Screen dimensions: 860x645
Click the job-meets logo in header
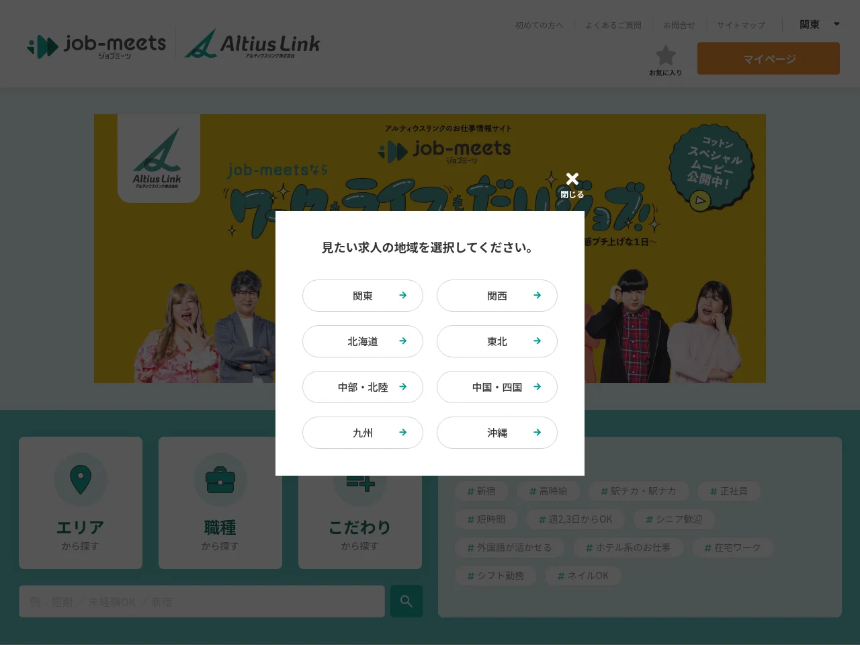point(97,46)
